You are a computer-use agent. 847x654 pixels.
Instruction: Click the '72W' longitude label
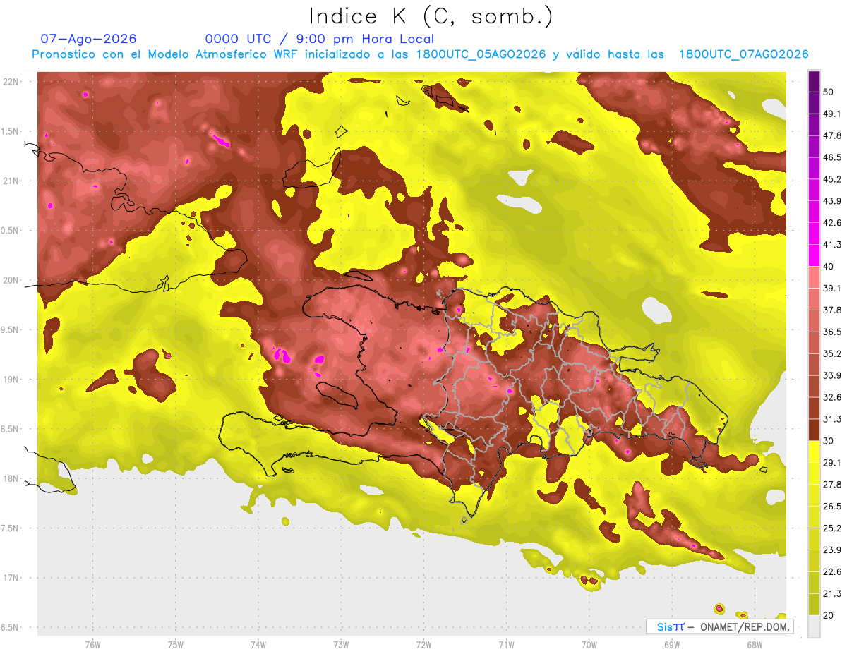(x=423, y=645)
